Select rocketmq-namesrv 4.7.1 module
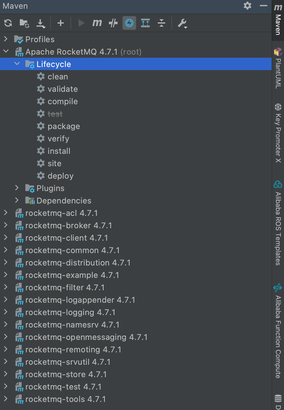The image size is (284, 410). [72, 325]
